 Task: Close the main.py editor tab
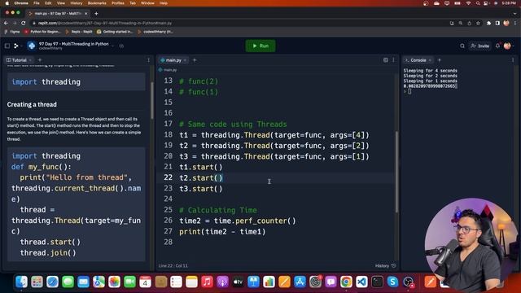185,60
